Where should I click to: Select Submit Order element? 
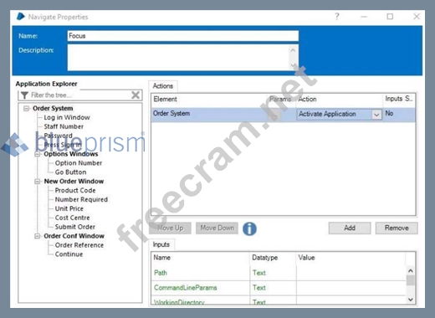pyautogui.click(x=75, y=227)
